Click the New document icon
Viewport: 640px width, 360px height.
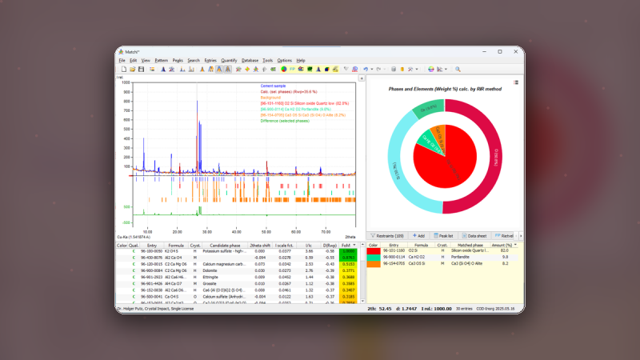pos(124,70)
